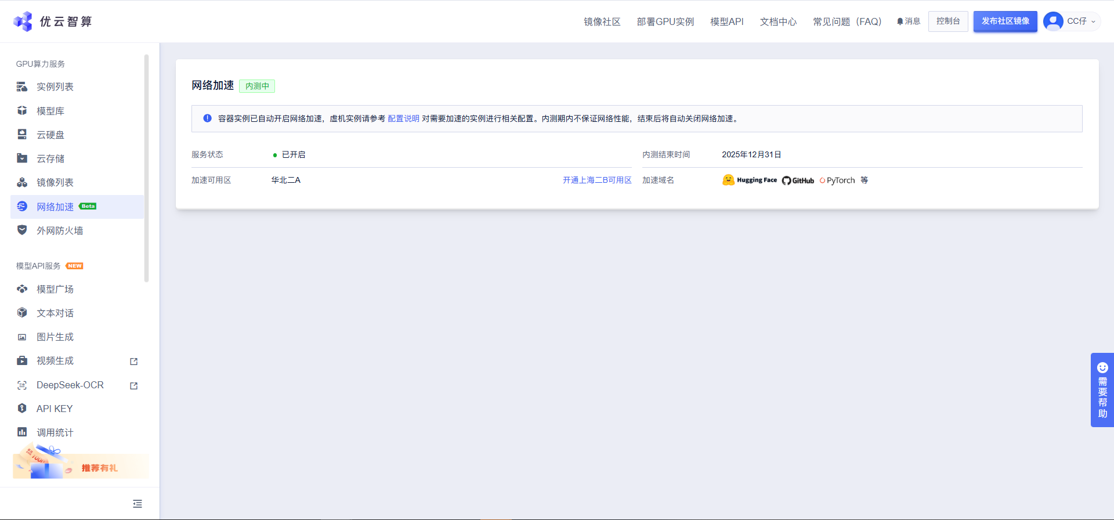The width and height of the screenshot is (1114, 520).
Task: Go to 模型广场 in the sidebar
Action: pos(55,289)
